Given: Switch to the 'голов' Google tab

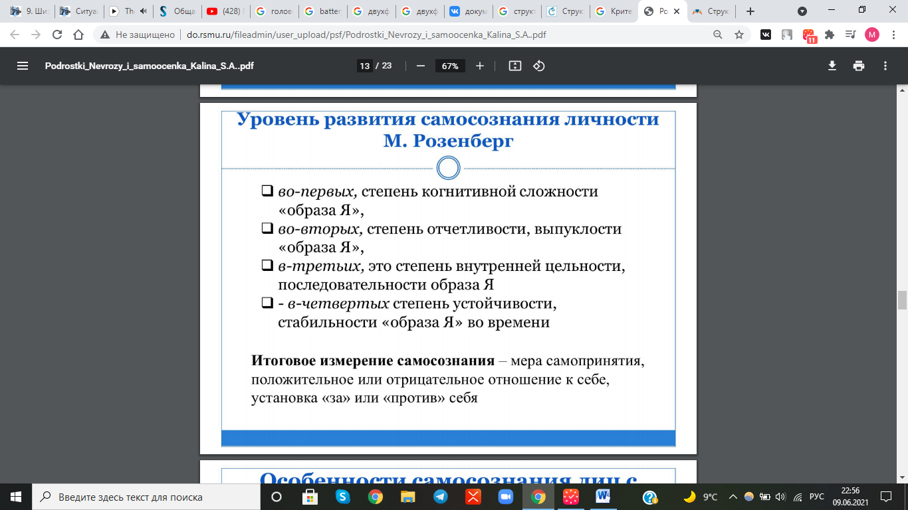Looking at the screenshot, I should [274, 11].
